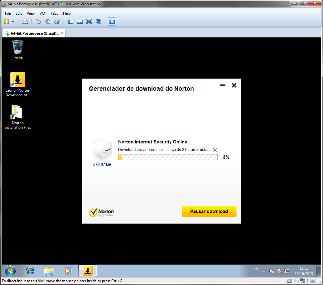
Task: Show hidden system tray icons
Action: click(x=264, y=271)
